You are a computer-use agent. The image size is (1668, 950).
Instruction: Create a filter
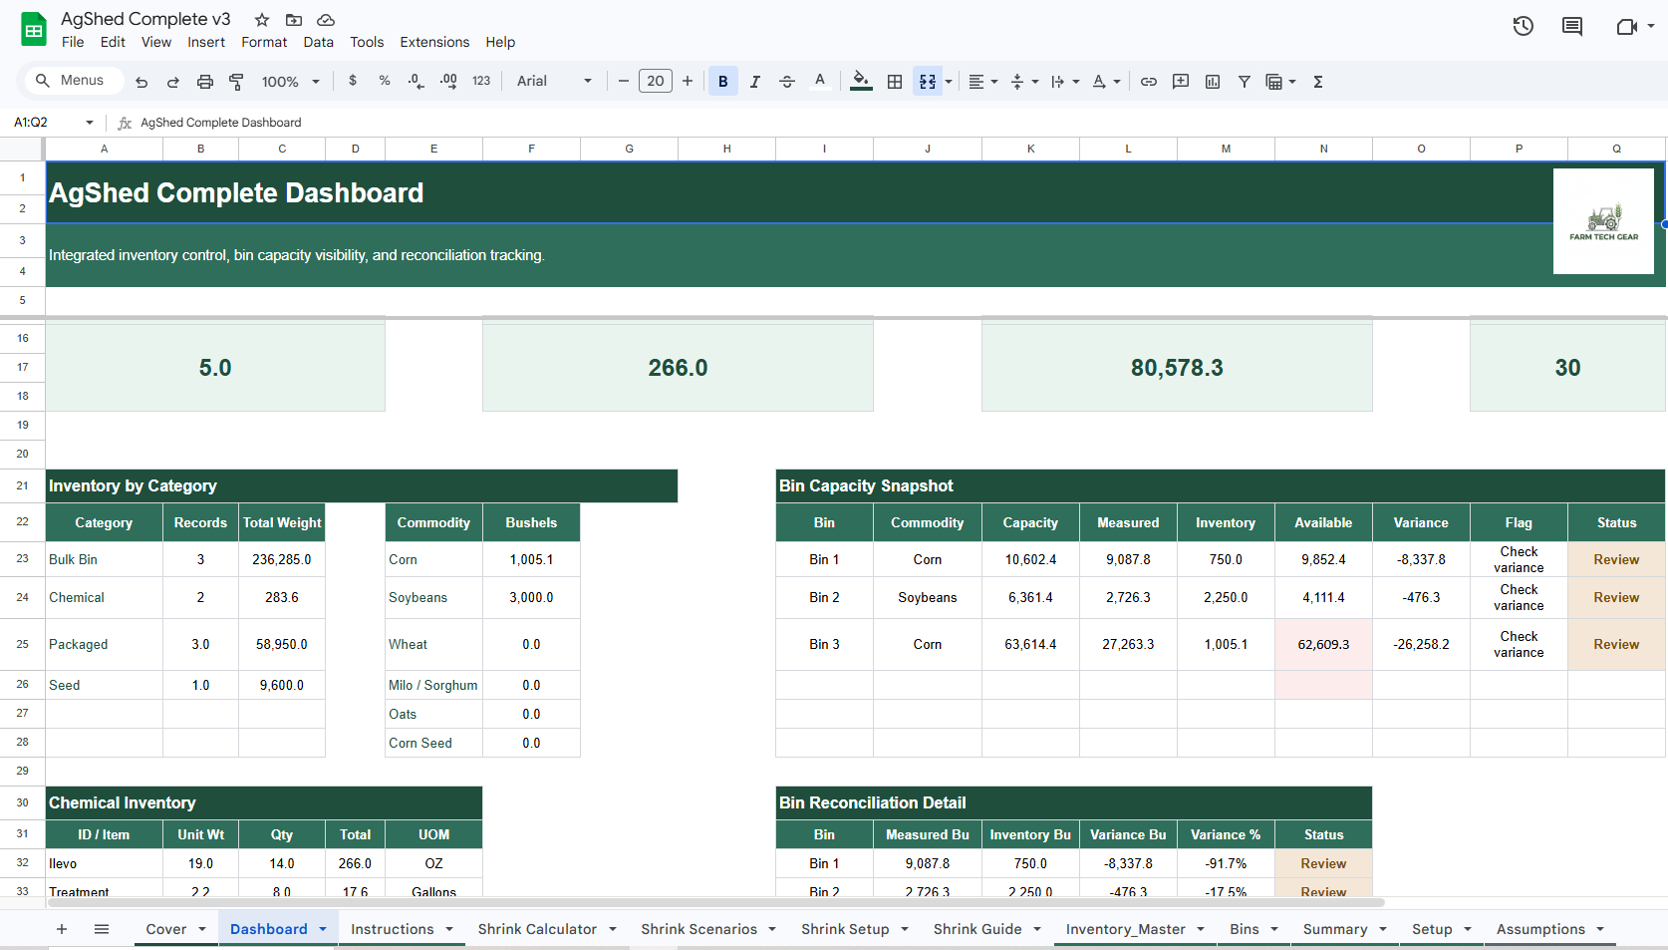point(1244,81)
